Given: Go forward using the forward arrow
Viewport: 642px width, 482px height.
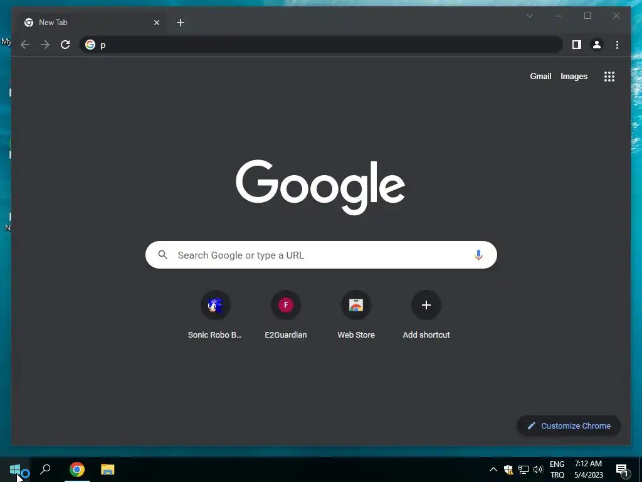Looking at the screenshot, I should [x=45, y=45].
